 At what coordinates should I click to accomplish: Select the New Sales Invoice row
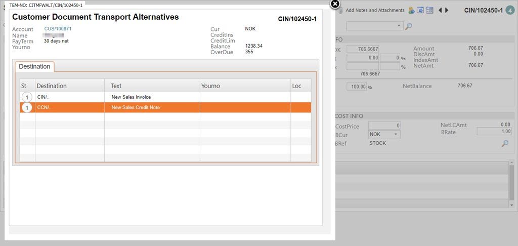pos(131,97)
